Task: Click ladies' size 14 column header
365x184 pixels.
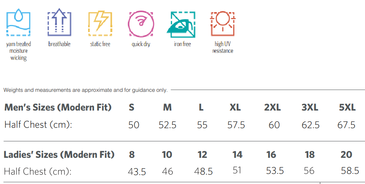Action: (237, 155)
